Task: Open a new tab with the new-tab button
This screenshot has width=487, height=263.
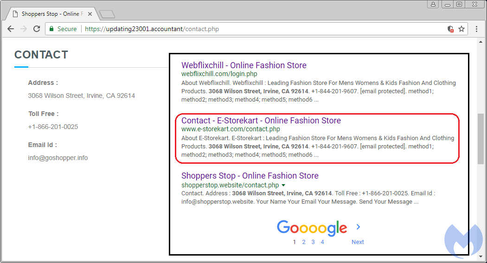Action: 107,14
